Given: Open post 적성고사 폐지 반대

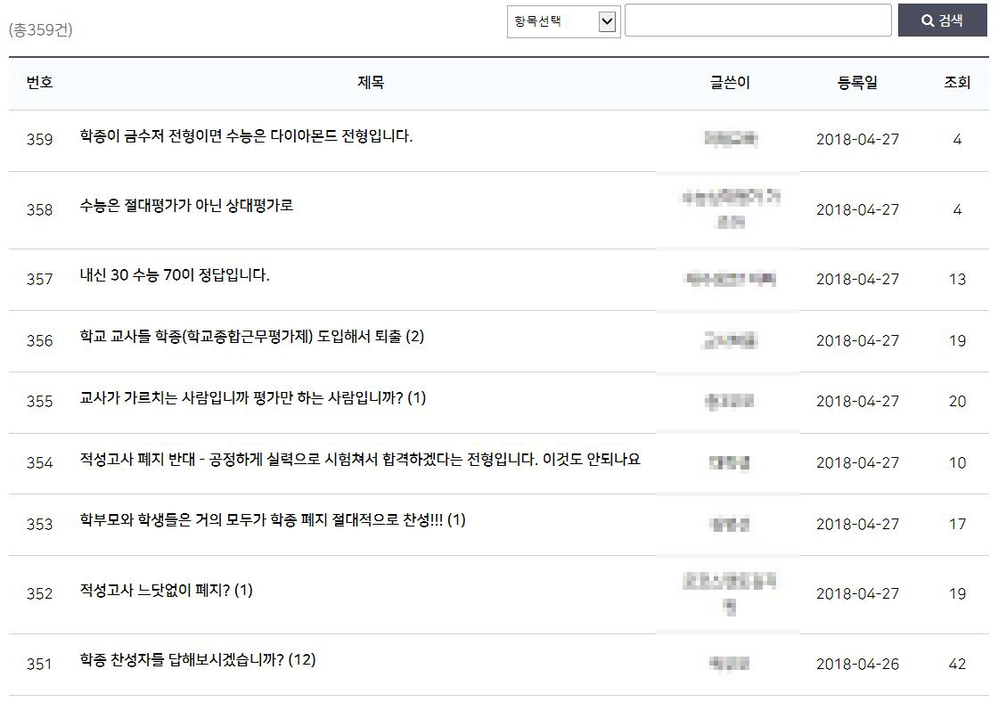Looking at the screenshot, I should pos(359,460).
